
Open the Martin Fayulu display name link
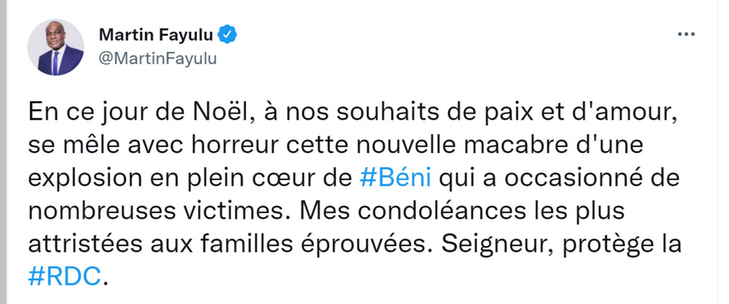click(157, 35)
